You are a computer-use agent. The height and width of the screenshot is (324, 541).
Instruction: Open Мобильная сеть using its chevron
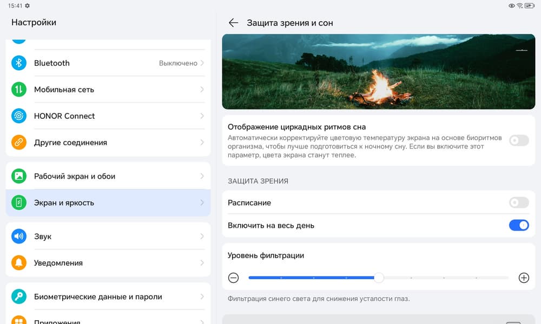tap(202, 90)
